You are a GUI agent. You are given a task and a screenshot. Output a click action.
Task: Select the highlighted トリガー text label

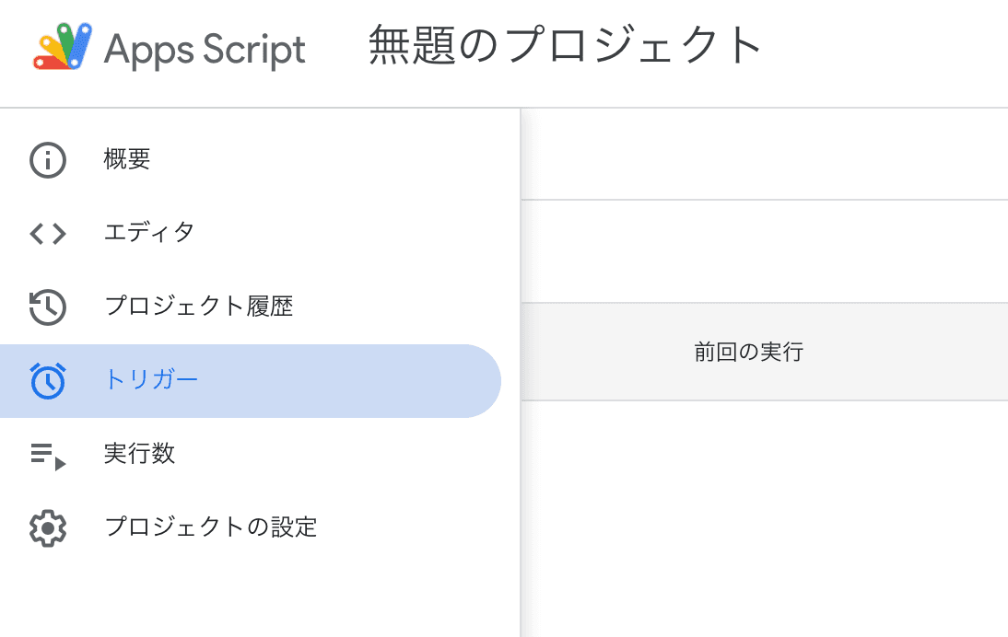[x=151, y=380]
